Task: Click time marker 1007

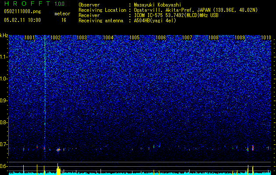Action: point(187,38)
